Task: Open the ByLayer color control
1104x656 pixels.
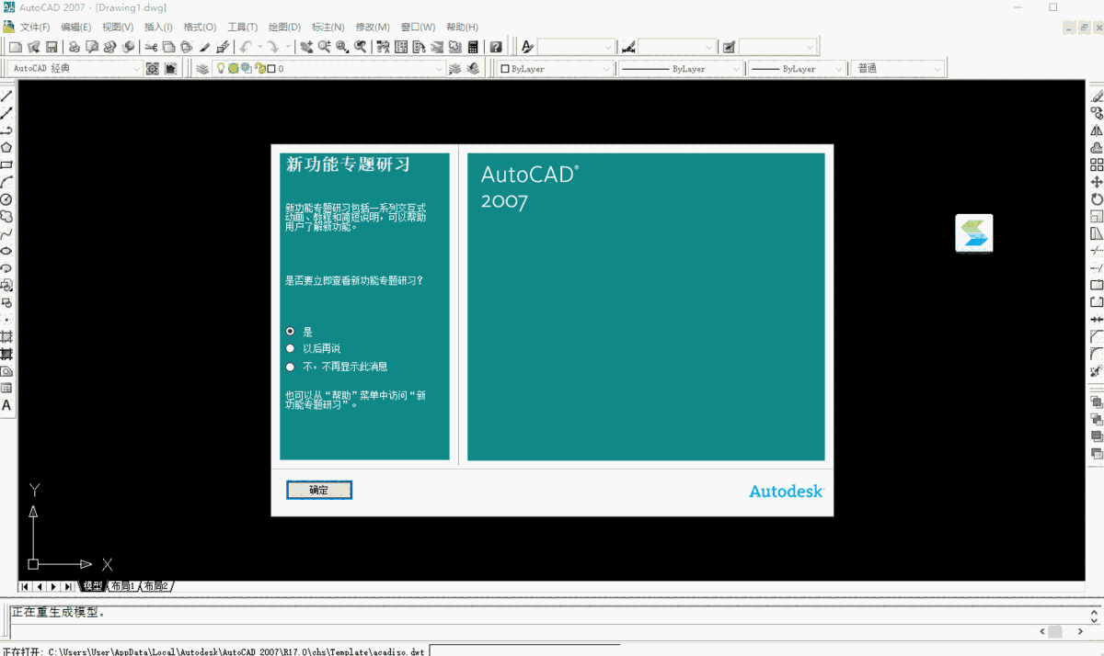Action: [552, 67]
